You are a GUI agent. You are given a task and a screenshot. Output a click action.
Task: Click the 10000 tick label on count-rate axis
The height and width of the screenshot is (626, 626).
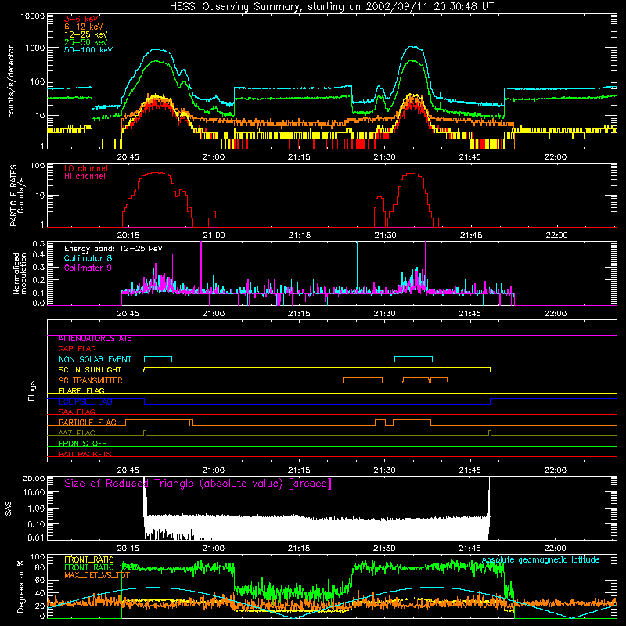(x=33, y=16)
